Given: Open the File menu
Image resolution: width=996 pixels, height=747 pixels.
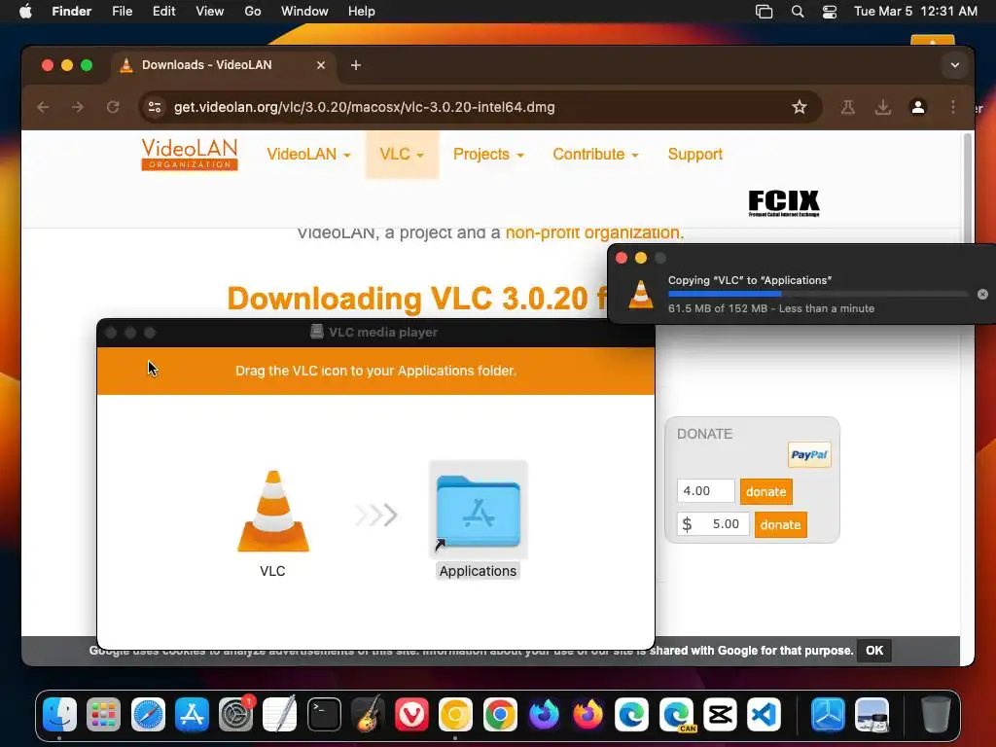Looking at the screenshot, I should click(x=122, y=12).
